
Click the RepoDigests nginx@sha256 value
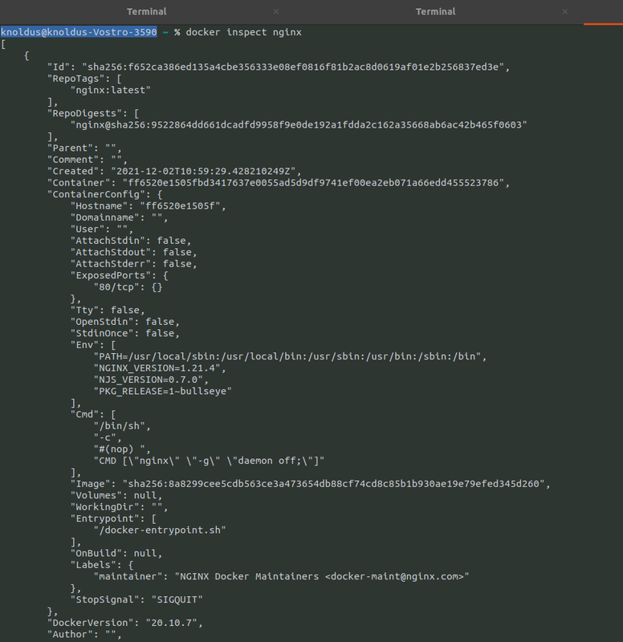click(299, 125)
